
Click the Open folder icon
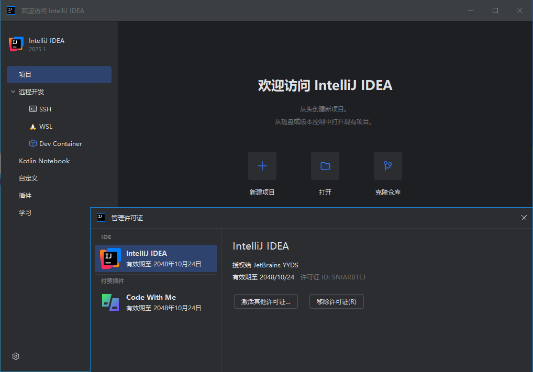point(325,166)
